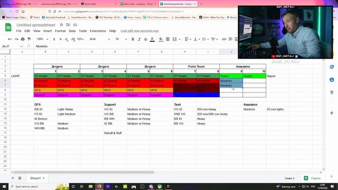
Task: Get add-ons with the plus icon
Action: point(332,113)
